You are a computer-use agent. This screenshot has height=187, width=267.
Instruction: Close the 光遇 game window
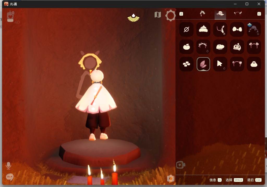click(x=259, y=4)
